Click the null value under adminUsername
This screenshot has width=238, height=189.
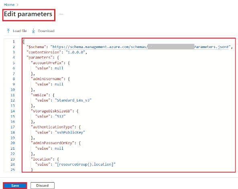(x=59, y=84)
